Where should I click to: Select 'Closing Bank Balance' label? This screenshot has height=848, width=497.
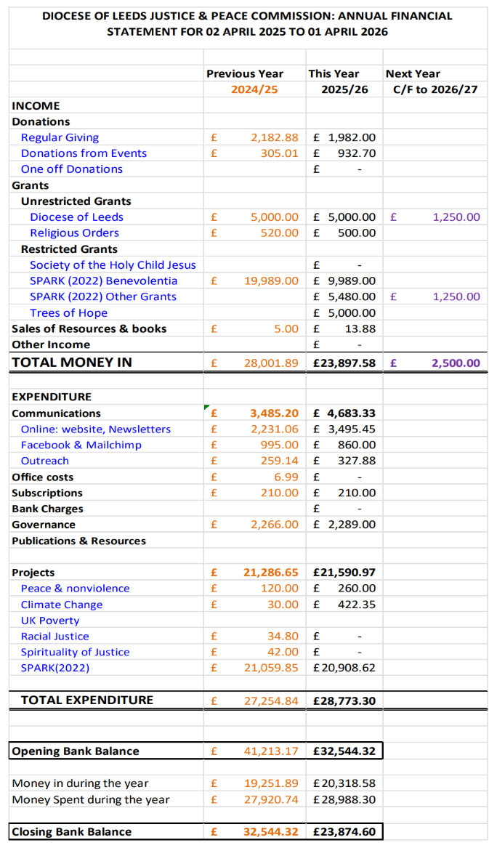(x=71, y=832)
